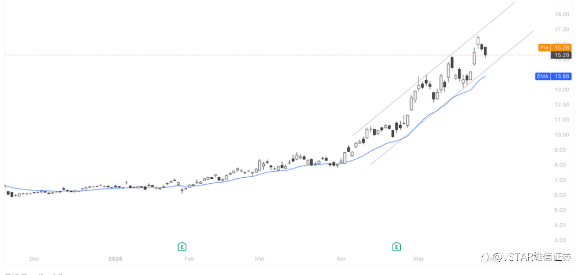Select the blue EMA 13.88 label

553,77
